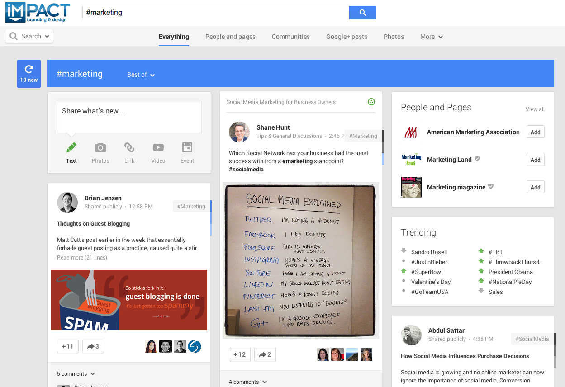The width and height of the screenshot is (565, 387).
Task: Click the blue S avatar under Brian Jensen's post
Action: (195, 346)
